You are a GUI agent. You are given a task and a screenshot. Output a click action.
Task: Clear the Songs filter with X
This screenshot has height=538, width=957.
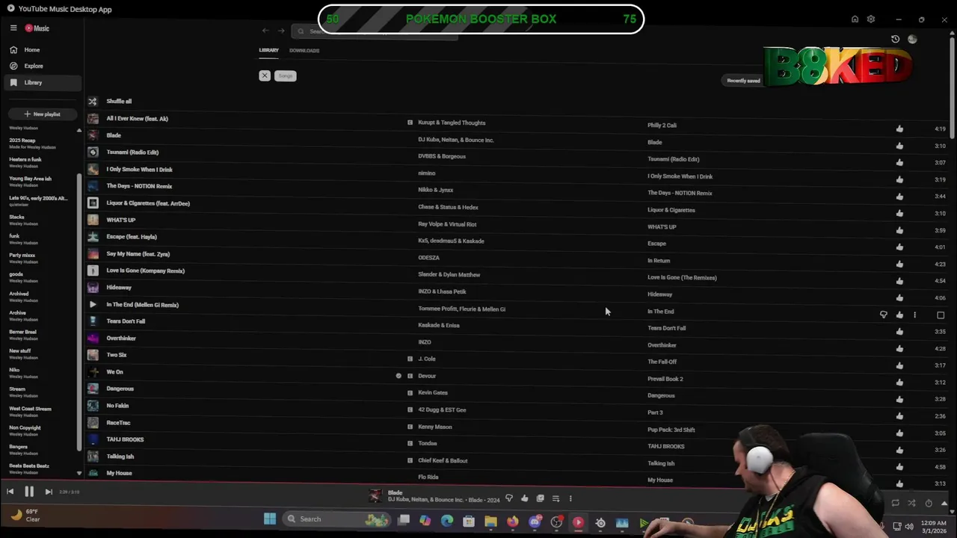(265, 75)
